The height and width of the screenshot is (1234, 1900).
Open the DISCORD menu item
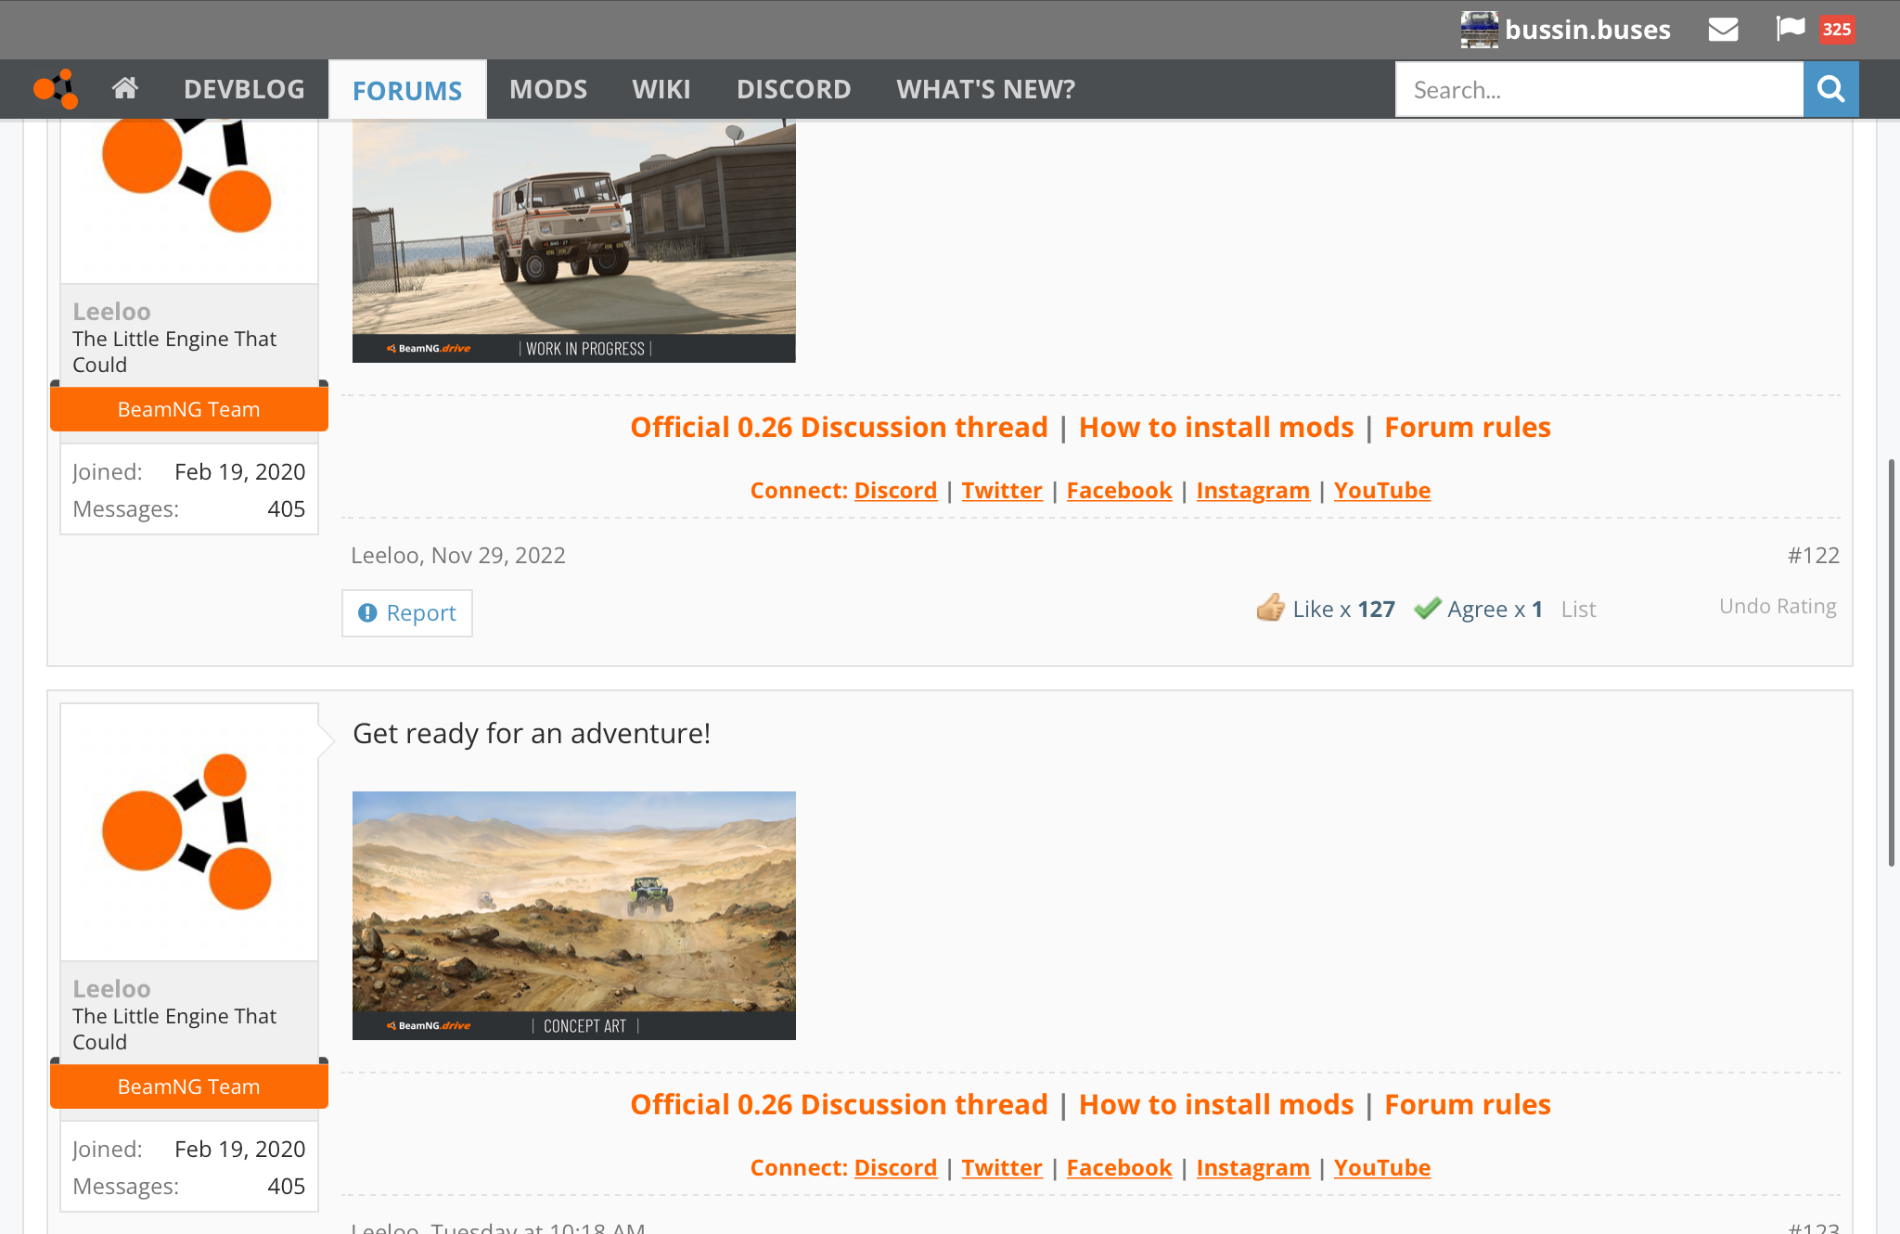[793, 89]
